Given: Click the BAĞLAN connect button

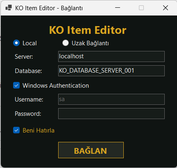Looking at the screenshot, I should [91, 150].
